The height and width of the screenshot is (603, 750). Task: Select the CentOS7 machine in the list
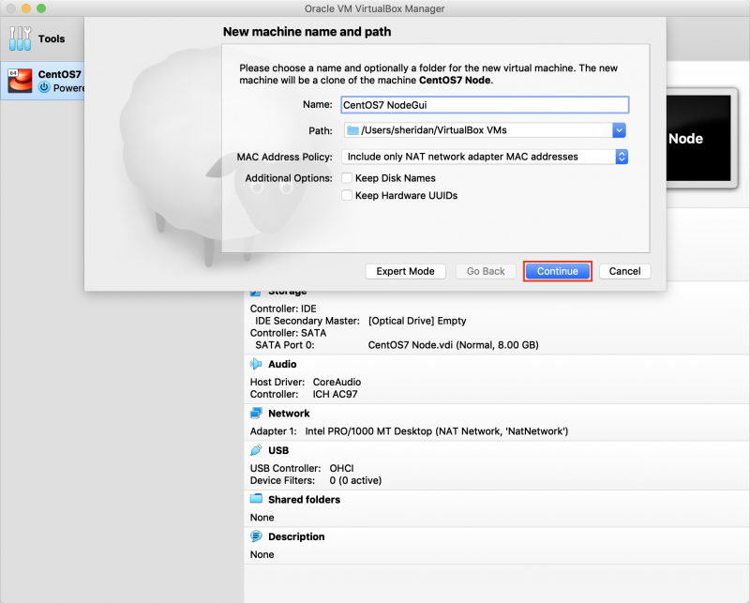(x=42, y=81)
